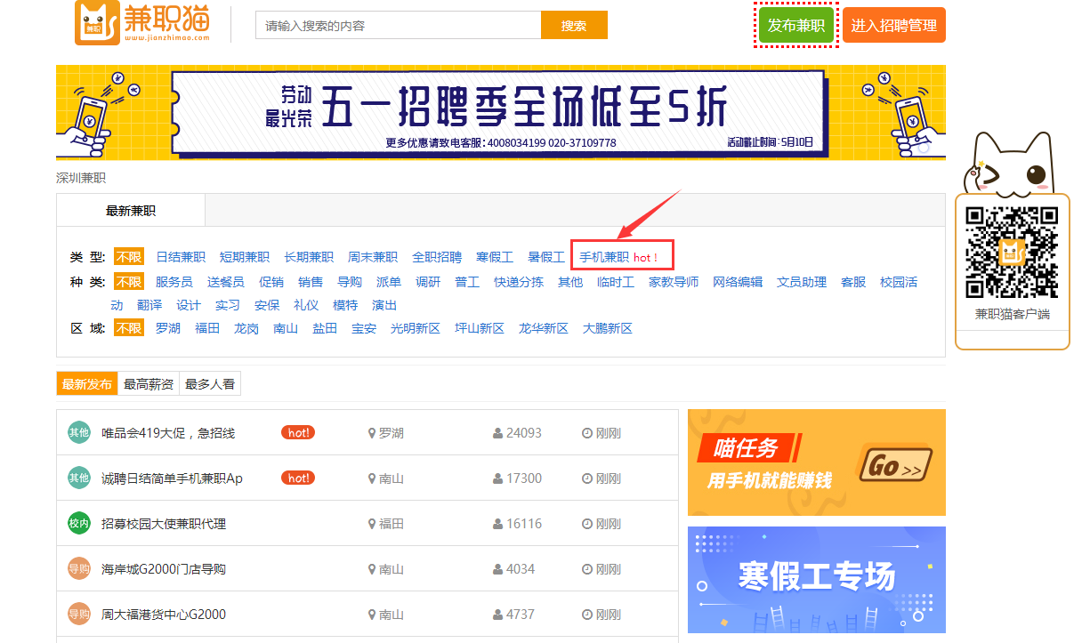
Task: Click the 兼职猫 cat logo
Action: click(x=143, y=22)
